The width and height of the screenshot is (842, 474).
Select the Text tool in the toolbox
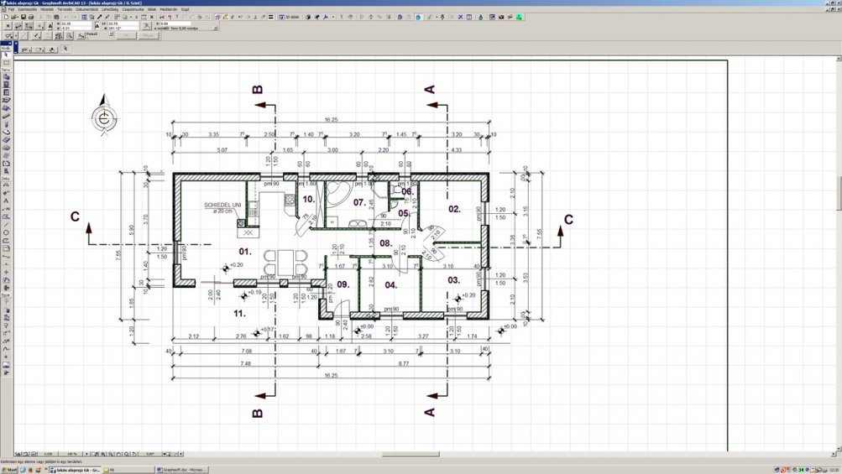tap(6, 201)
